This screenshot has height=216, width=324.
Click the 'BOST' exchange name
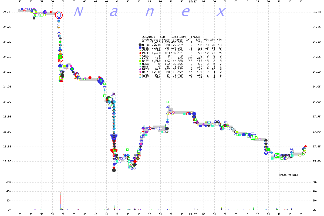click(x=146, y=61)
